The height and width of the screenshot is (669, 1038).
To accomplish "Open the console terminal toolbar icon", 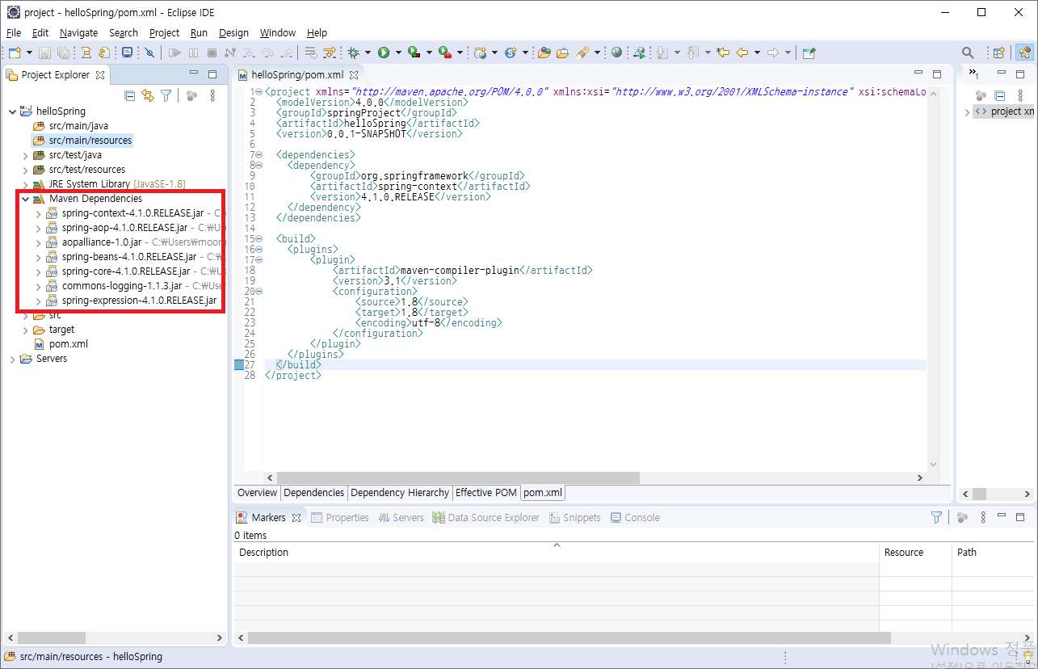I will 127,53.
